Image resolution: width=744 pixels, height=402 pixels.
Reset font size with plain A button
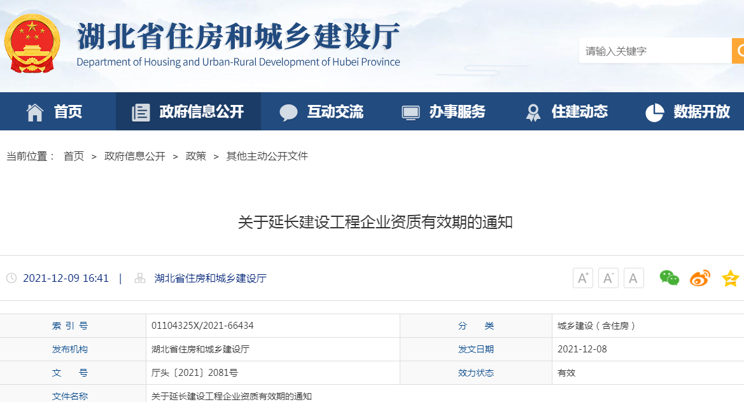[x=633, y=278]
